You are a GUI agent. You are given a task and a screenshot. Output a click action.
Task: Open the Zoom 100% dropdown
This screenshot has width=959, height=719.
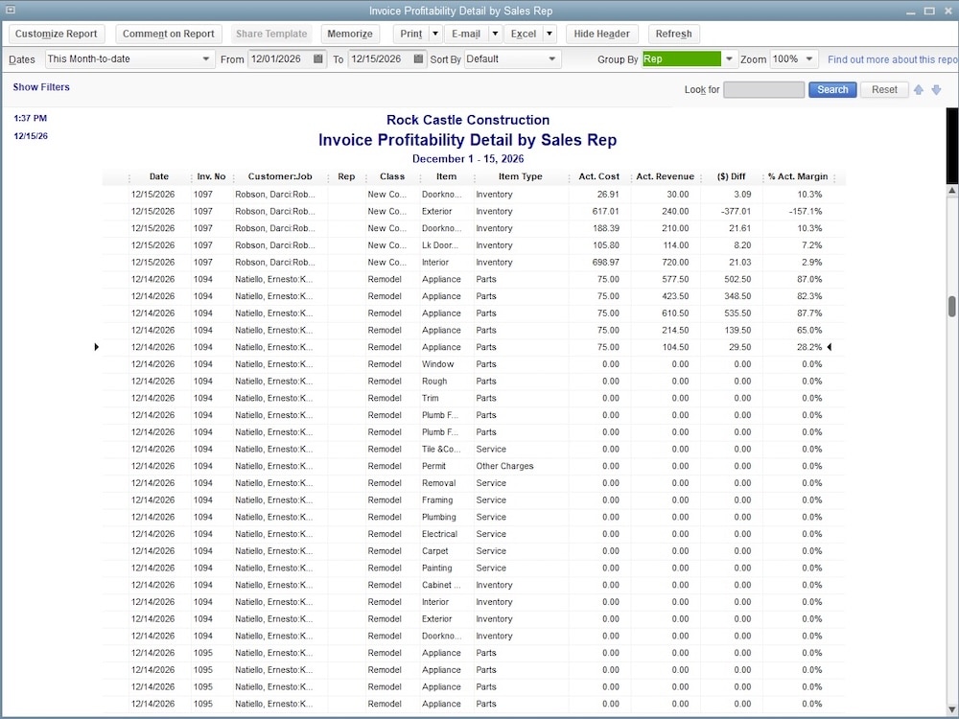tap(793, 58)
